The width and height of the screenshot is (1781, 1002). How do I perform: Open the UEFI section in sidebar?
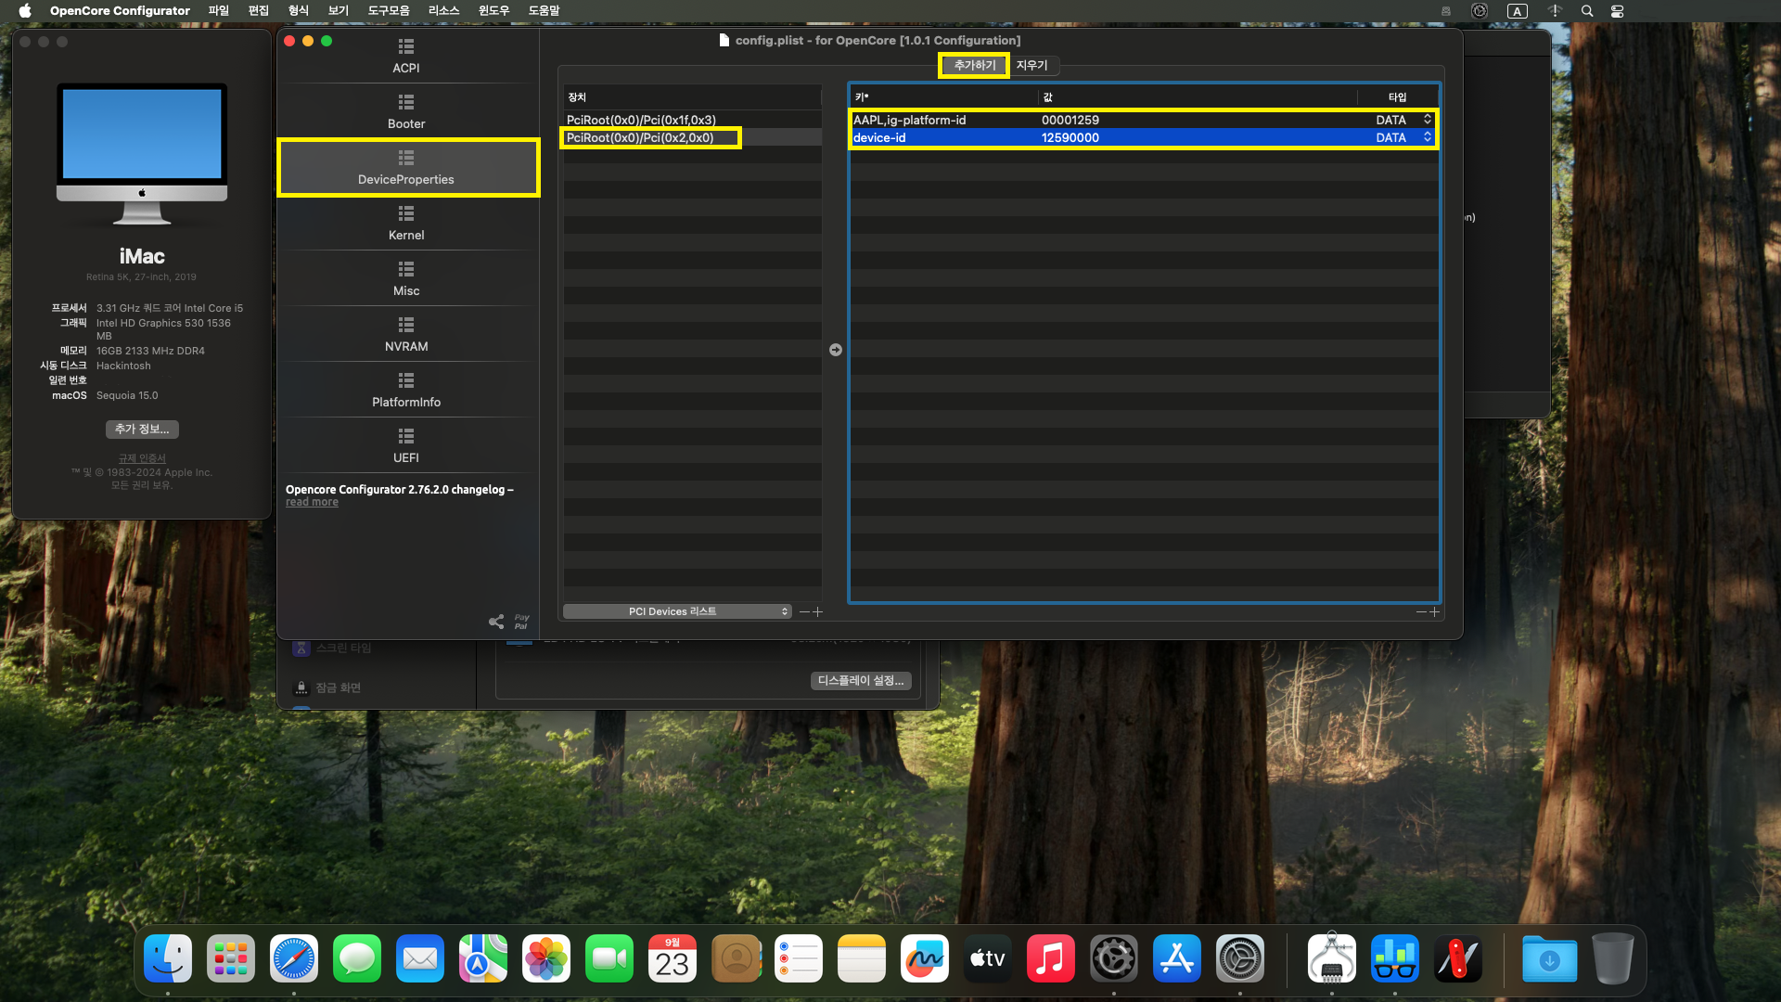tap(406, 445)
